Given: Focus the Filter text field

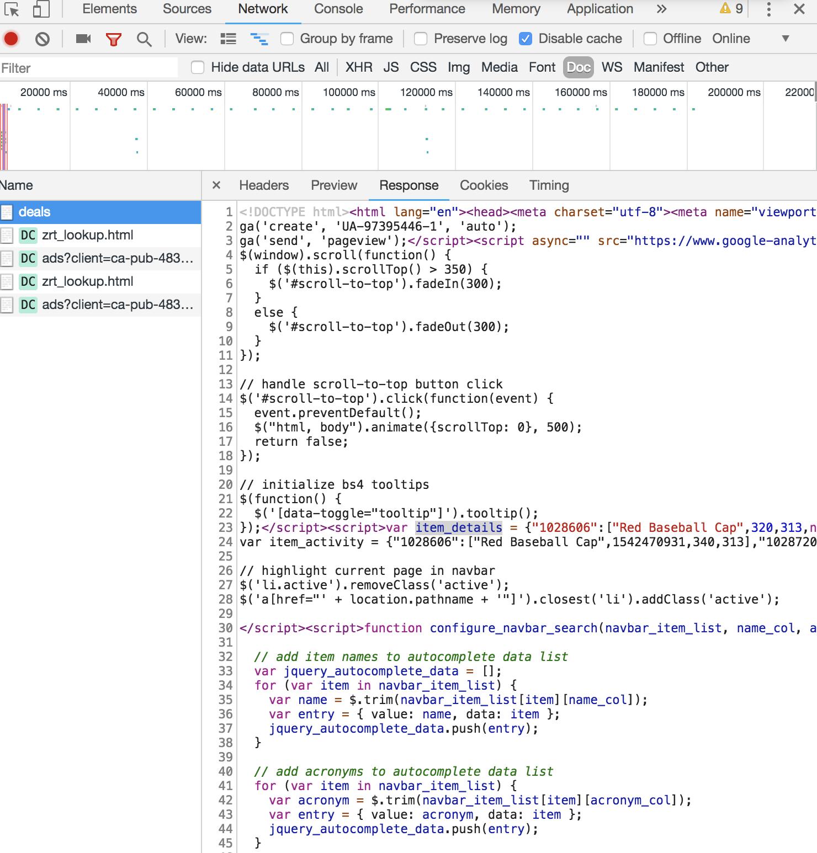Looking at the screenshot, I should [89, 68].
